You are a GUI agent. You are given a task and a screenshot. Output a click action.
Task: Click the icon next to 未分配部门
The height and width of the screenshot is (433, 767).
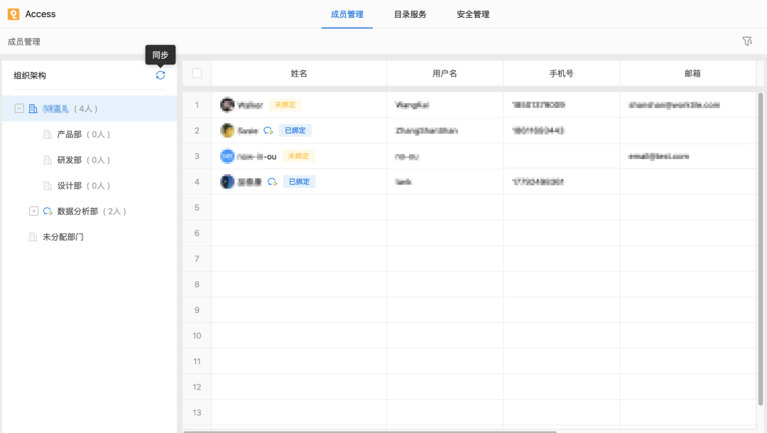coord(33,236)
